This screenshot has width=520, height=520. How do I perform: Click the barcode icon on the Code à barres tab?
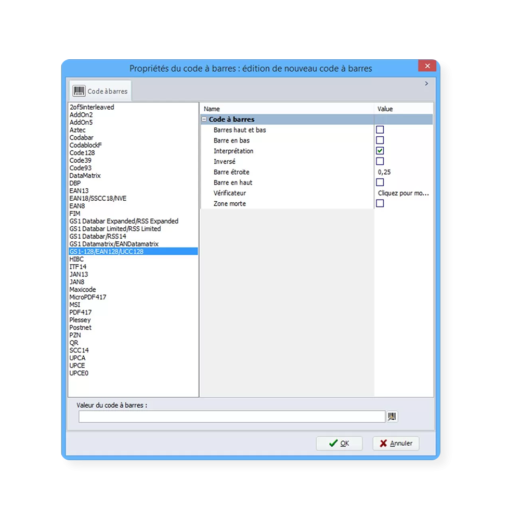click(79, 89)
